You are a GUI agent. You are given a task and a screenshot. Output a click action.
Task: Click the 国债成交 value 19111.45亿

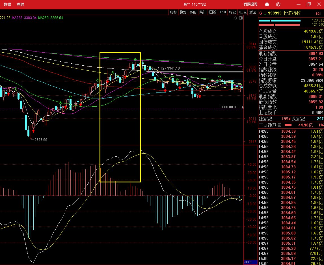(x=312, y=42)
